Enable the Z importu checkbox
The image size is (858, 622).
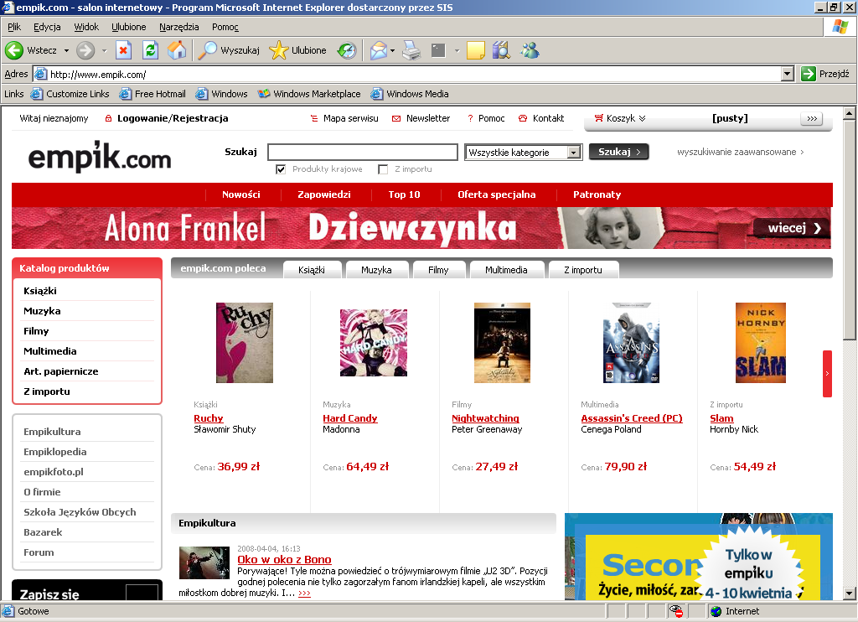coord(383,169)
